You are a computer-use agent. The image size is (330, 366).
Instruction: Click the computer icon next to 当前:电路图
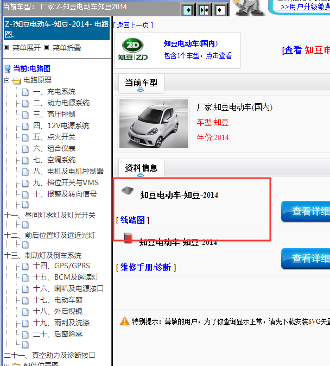point(8,69)
